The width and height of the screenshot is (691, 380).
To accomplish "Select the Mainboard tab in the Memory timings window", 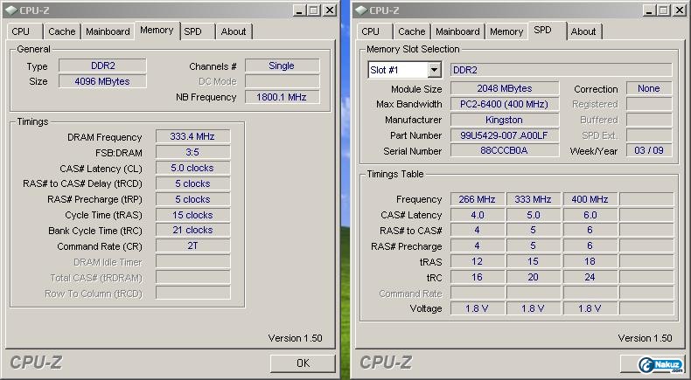I will point(108,31).
